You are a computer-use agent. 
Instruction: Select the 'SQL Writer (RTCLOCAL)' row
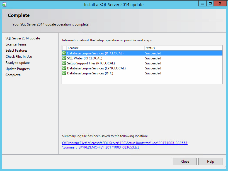tap(142, 58)
